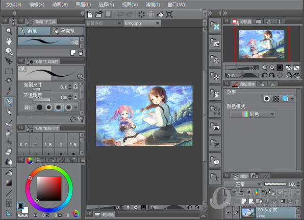Pick the Fill bucket tool
The height and width of the screenshot is (220, 304).
click(x=9, y=173)
